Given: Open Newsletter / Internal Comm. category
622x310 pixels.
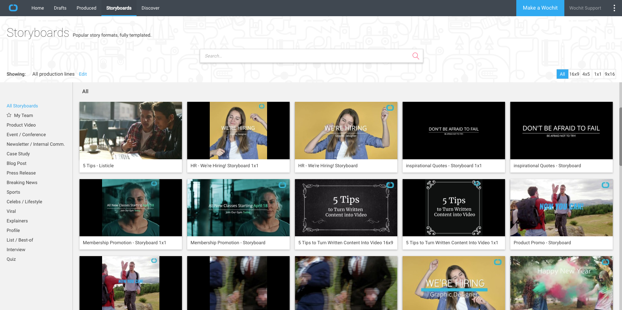Looking at the screenshot, I should point(36,144).
